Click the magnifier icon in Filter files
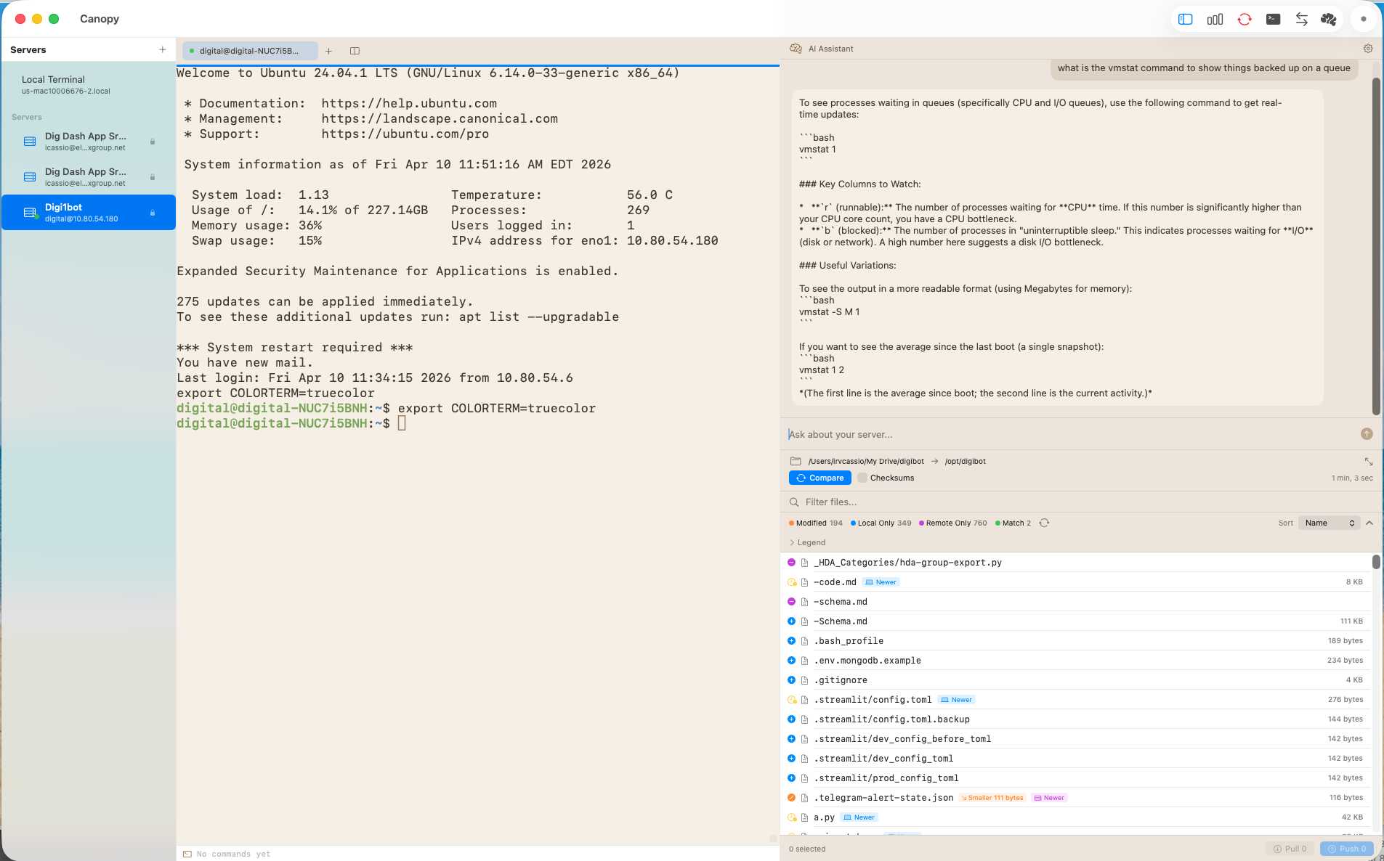1384x861 pixels. click(794, 502)
